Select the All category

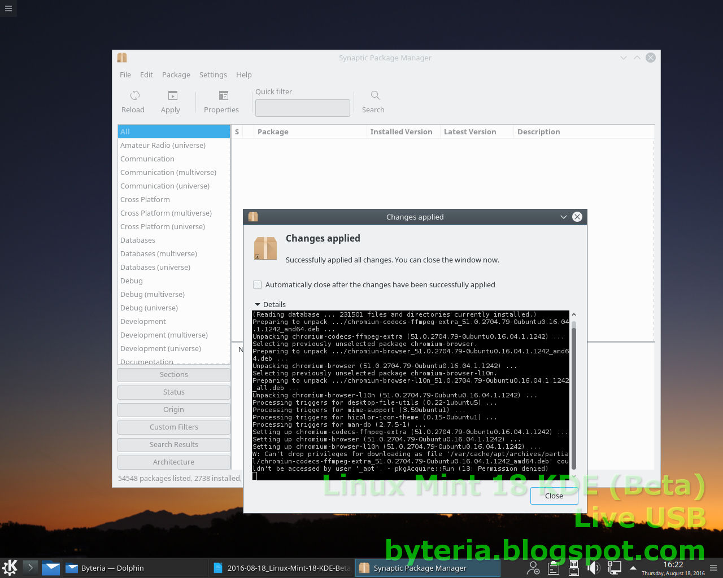click(x=173, y=132)
